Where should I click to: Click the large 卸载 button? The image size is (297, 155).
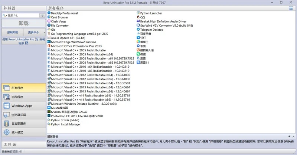point(24,23)
